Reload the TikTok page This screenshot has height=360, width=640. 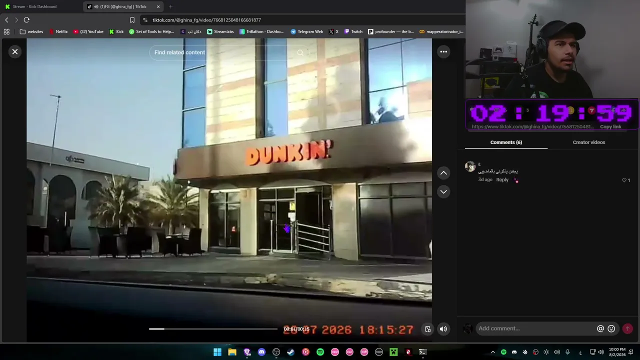tap(26, 20)
